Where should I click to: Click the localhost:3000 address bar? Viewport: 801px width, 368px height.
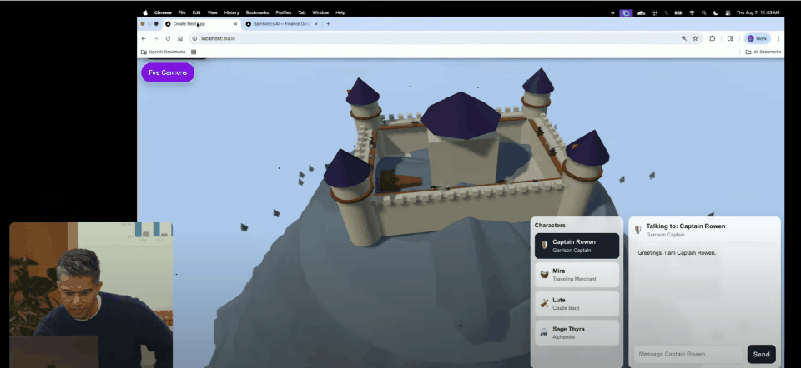pos(417,38)
